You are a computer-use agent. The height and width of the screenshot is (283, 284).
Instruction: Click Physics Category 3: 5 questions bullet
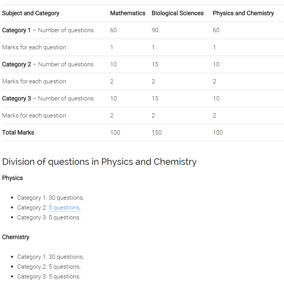(49, 217)
